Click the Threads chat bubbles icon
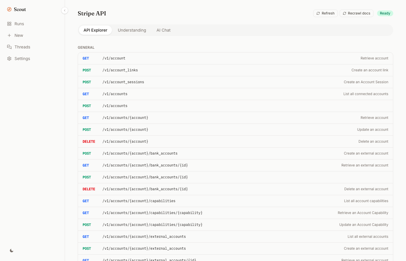Viewport: 406px width, 261px height. (9, 47)
